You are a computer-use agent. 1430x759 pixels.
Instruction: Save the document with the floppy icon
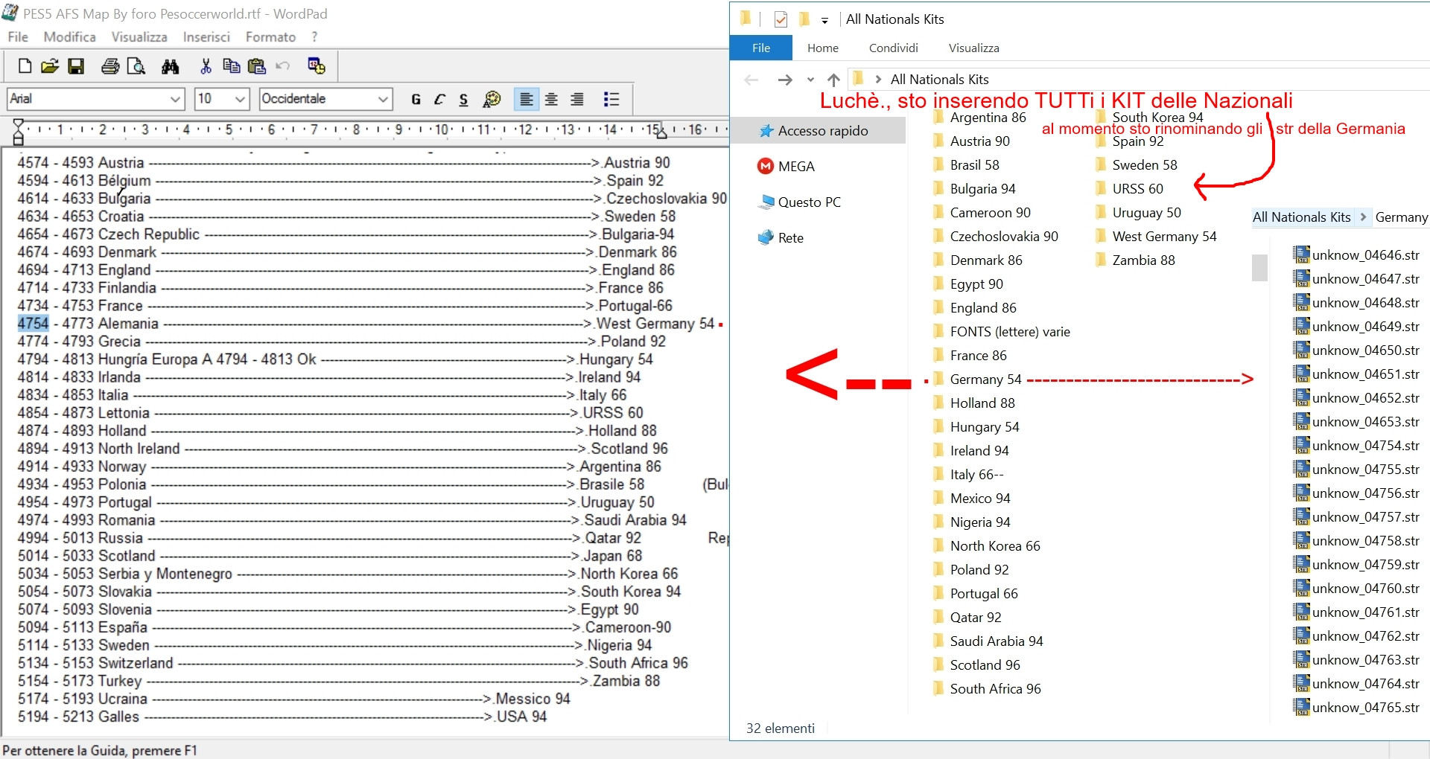(76, 66)
